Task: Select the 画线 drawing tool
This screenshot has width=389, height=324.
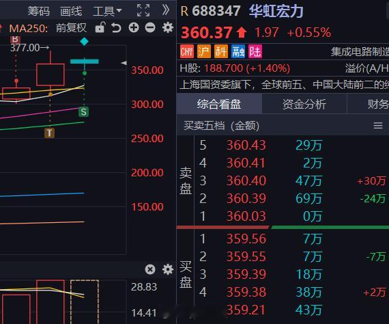Action: click(x=71, y=11)
